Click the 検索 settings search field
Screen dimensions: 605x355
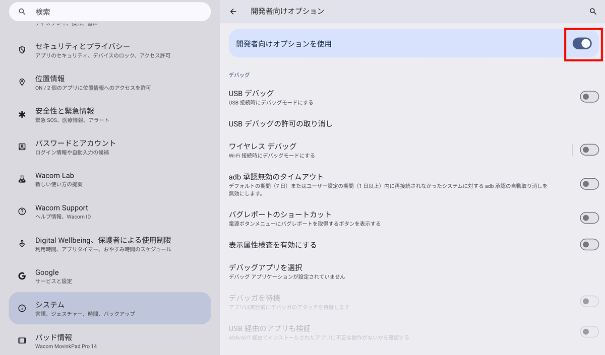(x=110, y=12)
